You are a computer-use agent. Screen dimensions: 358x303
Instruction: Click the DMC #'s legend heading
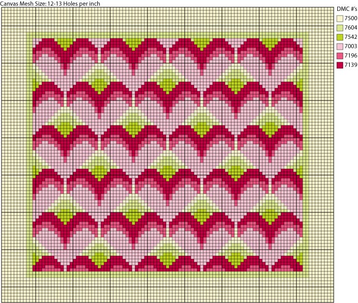point(345,9)
